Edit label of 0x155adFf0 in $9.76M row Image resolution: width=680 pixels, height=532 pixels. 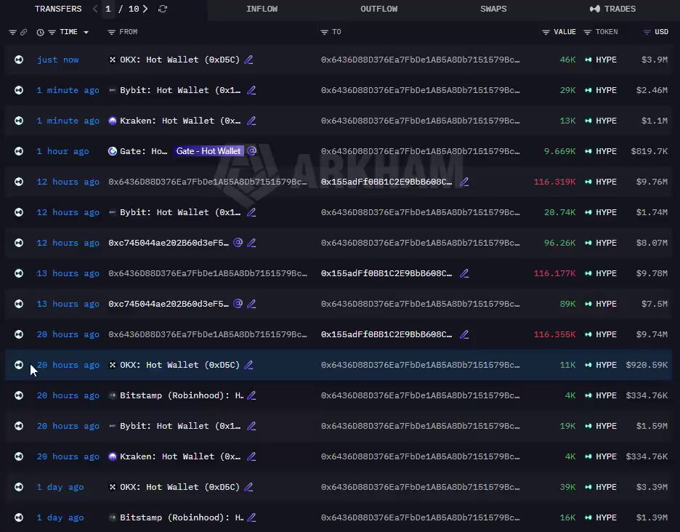(464, 182)
